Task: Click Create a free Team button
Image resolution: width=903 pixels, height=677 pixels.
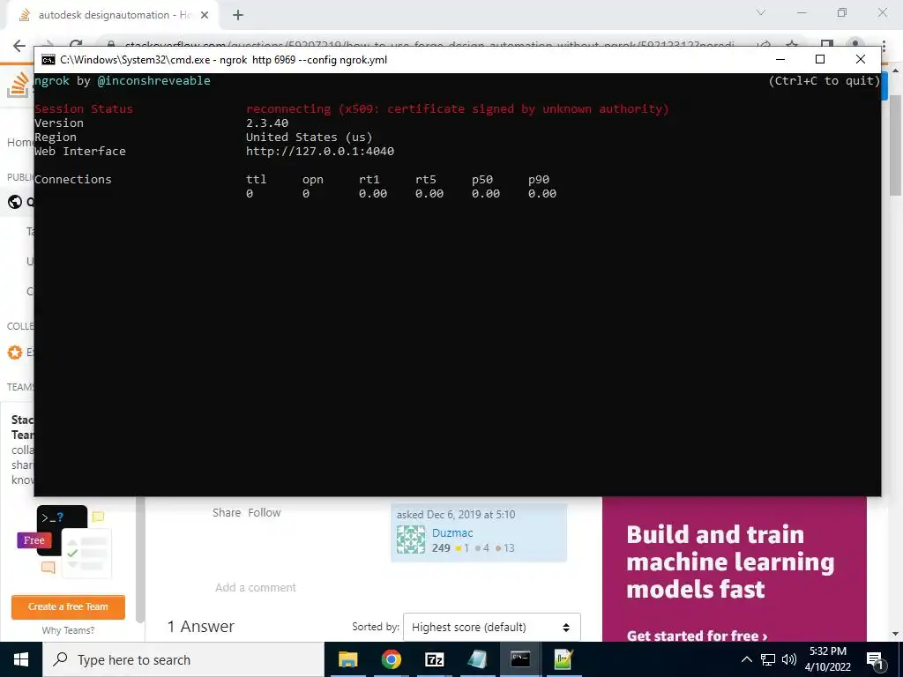Action: tap(68, 606)
